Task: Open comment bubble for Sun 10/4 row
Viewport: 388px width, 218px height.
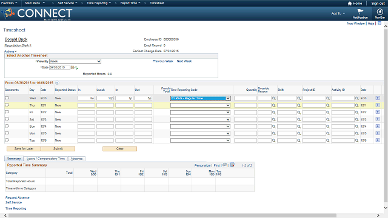Action: (7, 126)
